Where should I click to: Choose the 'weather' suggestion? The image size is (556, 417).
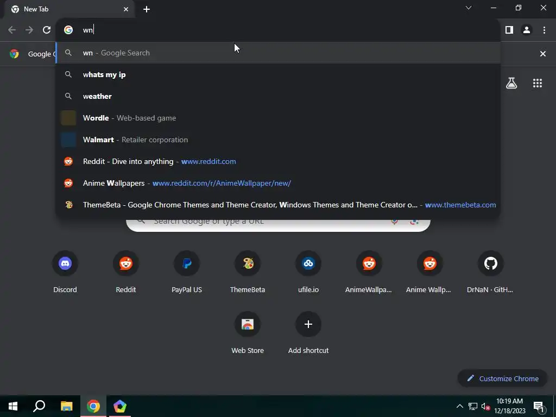[x=278, y=96]
